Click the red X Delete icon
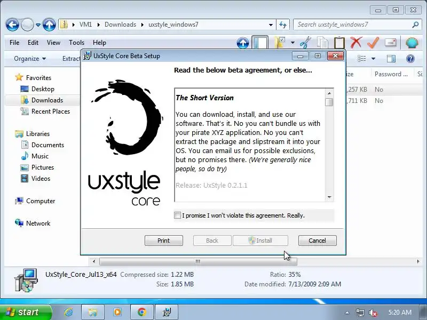 click(x=356, y=43)
